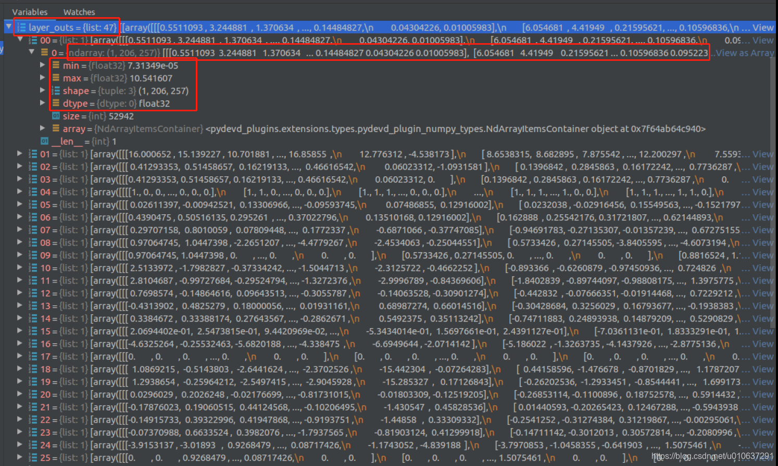Screen dimensions: 778x466
Task: Select the dtype float32 value
Action: tap(154, 103)
